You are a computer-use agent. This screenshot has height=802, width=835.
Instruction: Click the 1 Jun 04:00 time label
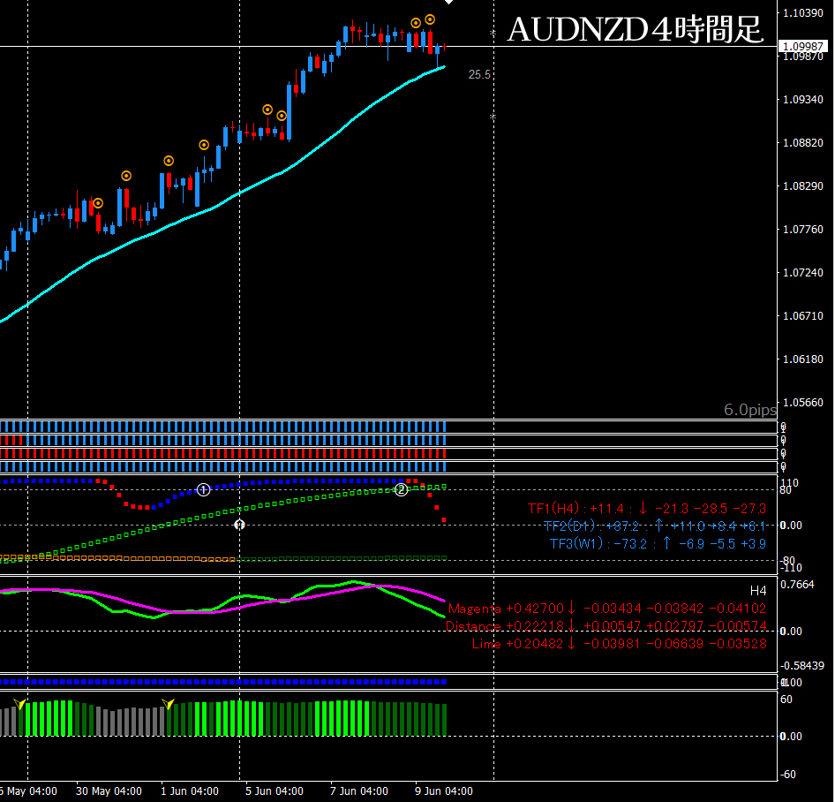tap(190, 791)
